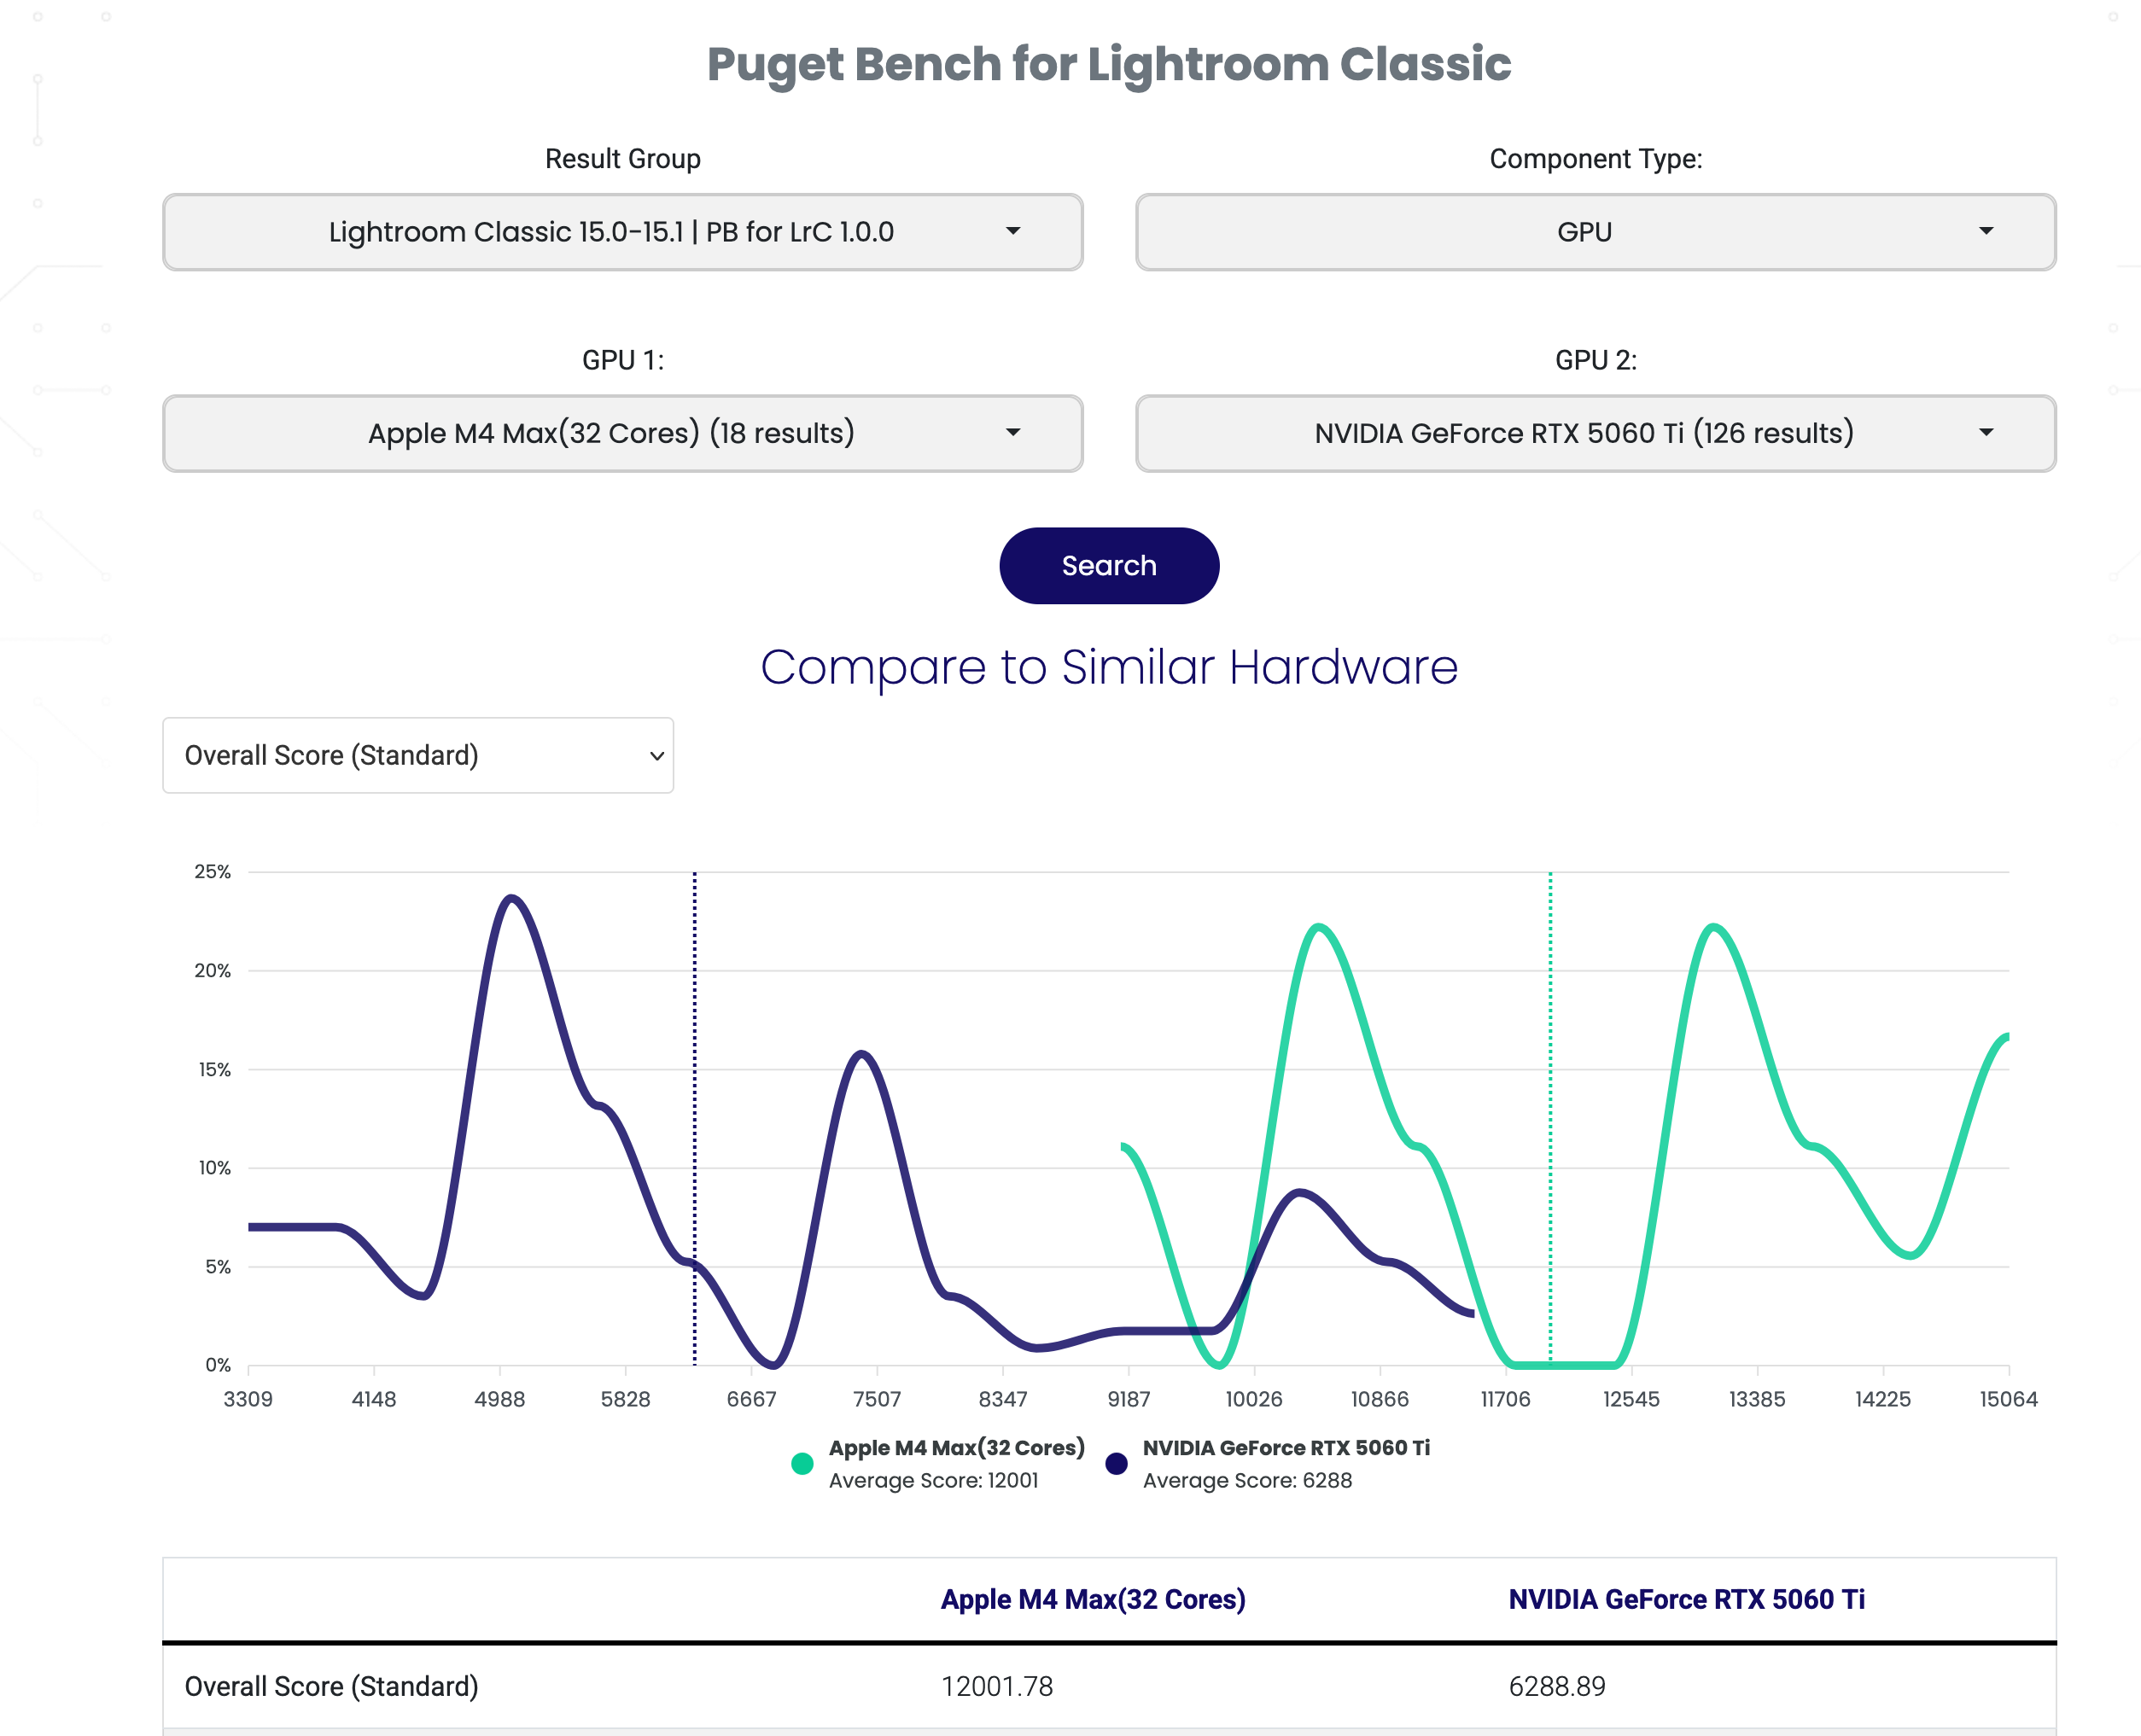Click the Search button
Image resolution: width=2141 pixels, height=1736 pixels.
tap(1108, 566)
